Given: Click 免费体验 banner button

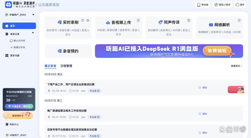Looking at the screenshot, I should (217, 51).
